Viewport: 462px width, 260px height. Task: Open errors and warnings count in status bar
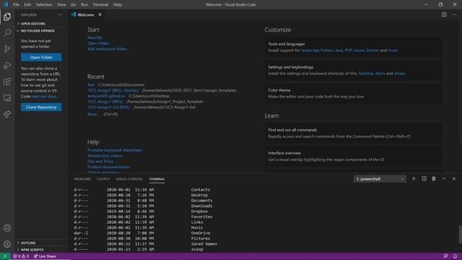21,256
